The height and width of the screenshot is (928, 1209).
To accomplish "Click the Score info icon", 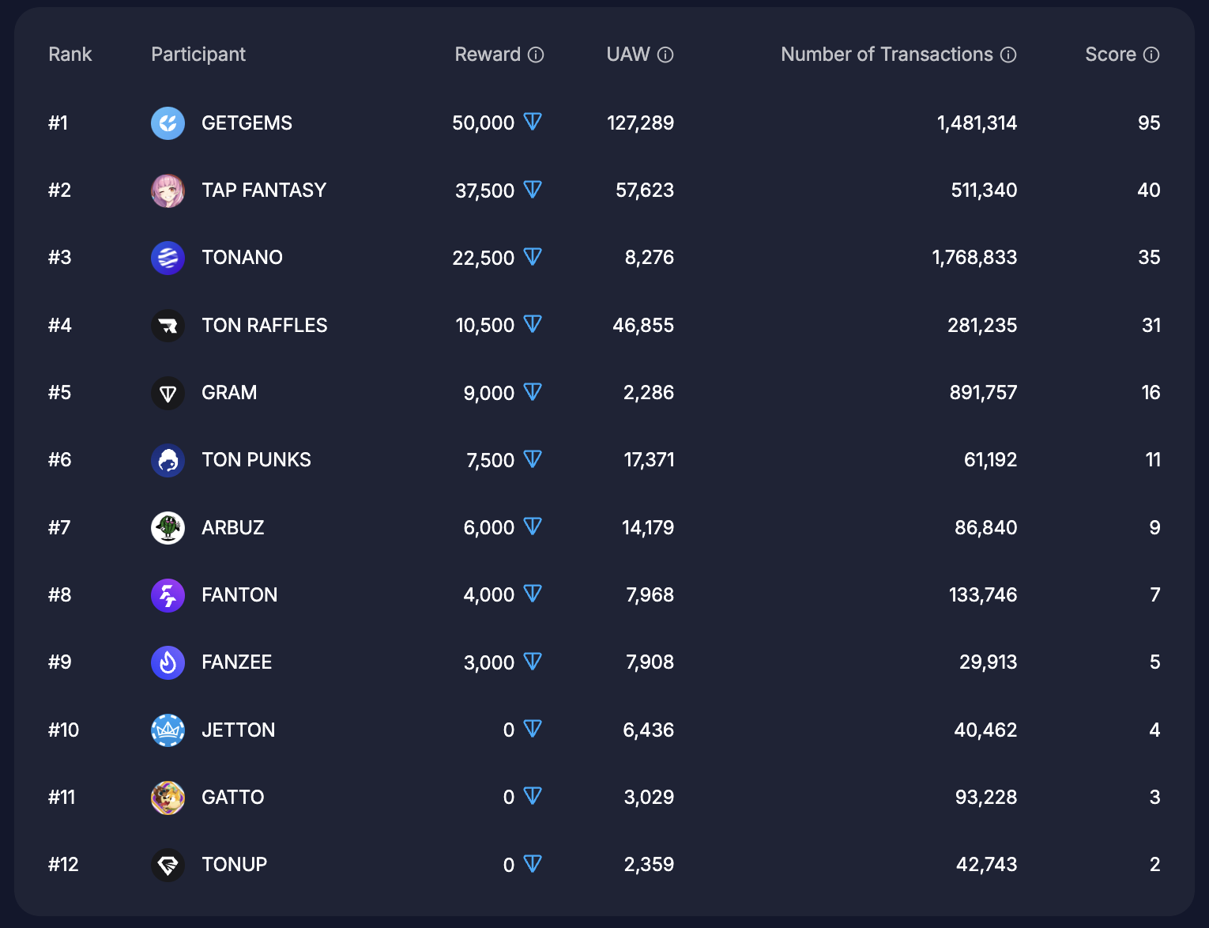I will tap(1151, 55).
